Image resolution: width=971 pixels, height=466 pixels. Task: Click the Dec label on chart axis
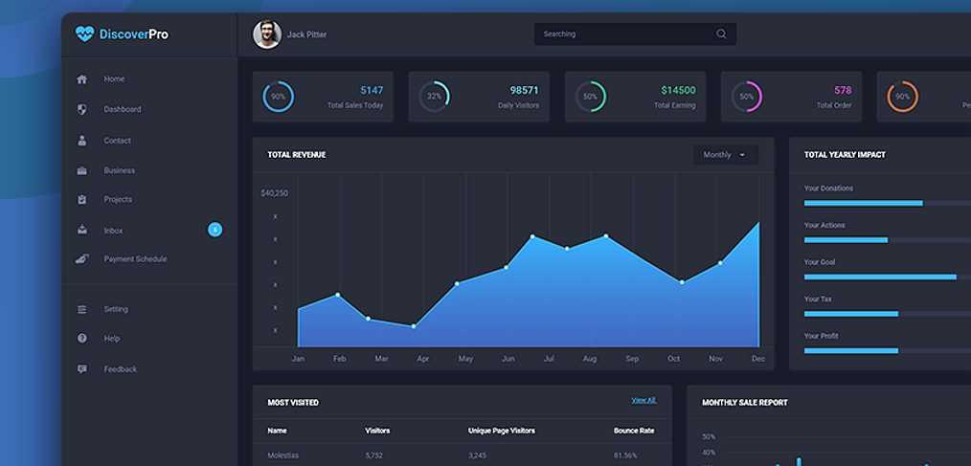[x=758, y=359]
